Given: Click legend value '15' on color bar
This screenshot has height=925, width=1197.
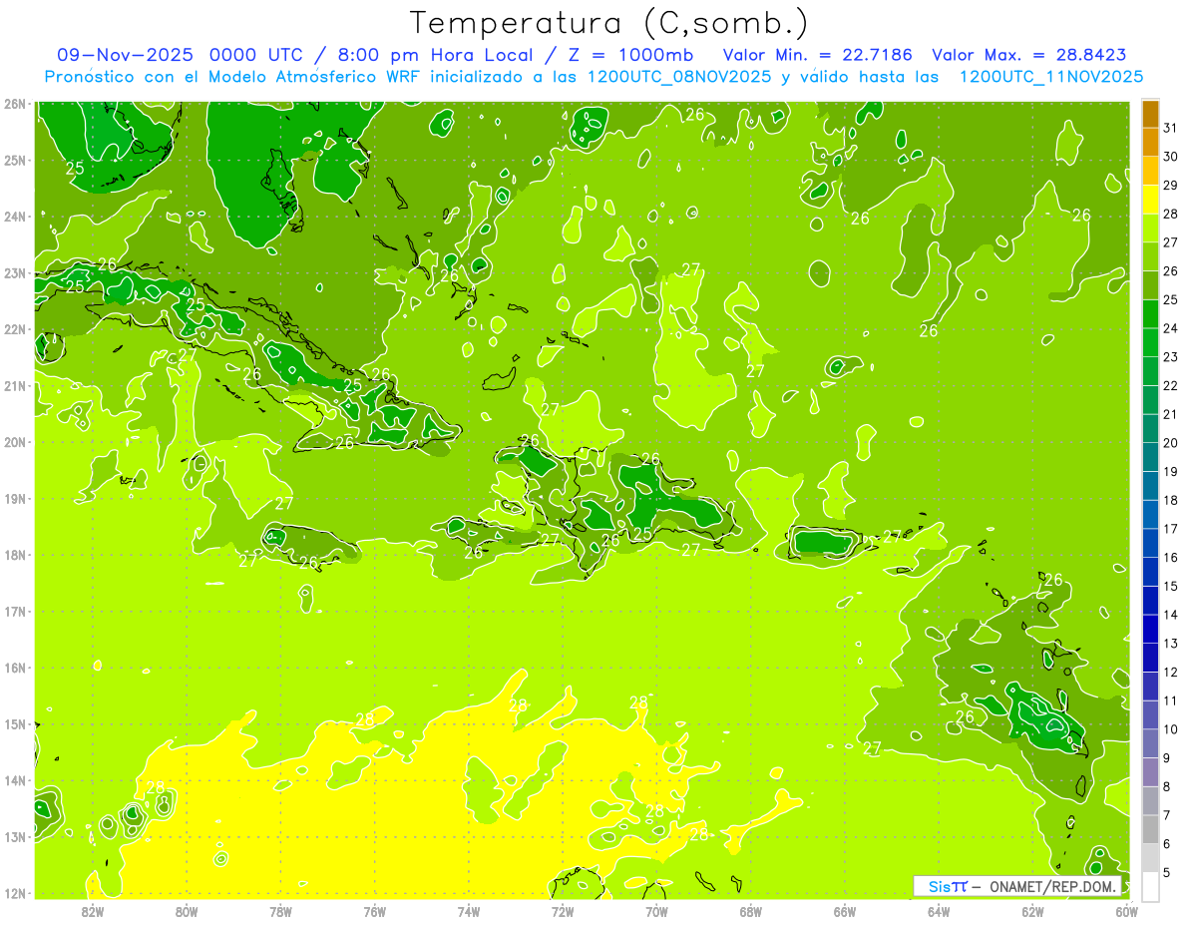Looking at the screenshot, I should pyautogui.click(x=1170, y=586).
